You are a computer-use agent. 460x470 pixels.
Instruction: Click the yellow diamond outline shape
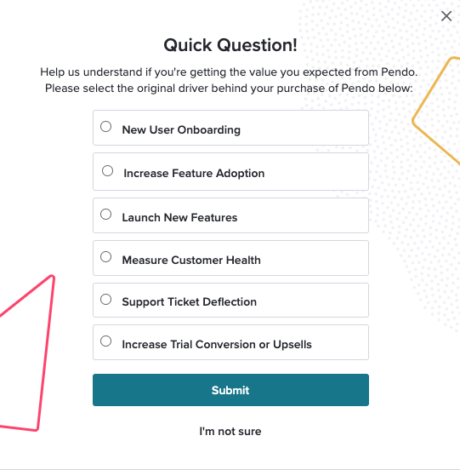point(437,111)
